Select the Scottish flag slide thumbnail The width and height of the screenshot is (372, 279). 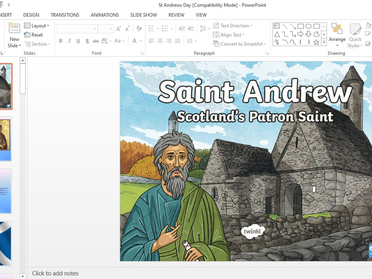pos(5,243)
